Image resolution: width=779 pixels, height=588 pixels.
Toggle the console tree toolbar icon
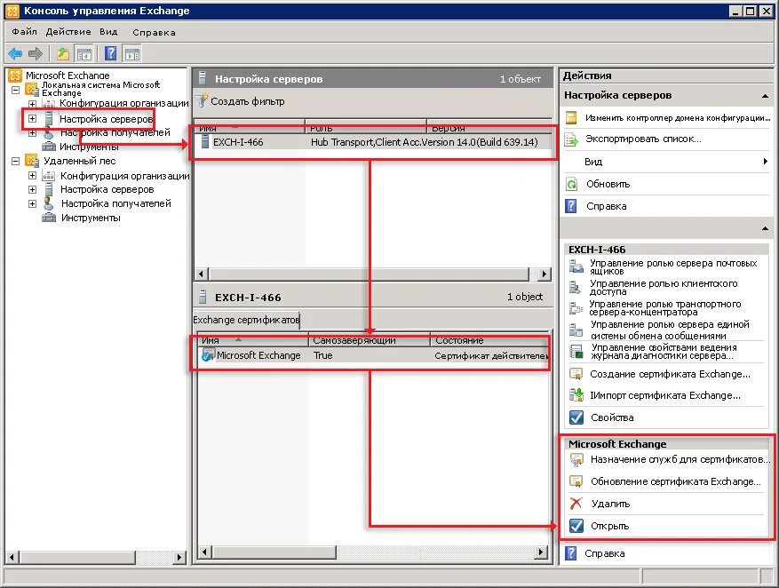pos(84,53)
